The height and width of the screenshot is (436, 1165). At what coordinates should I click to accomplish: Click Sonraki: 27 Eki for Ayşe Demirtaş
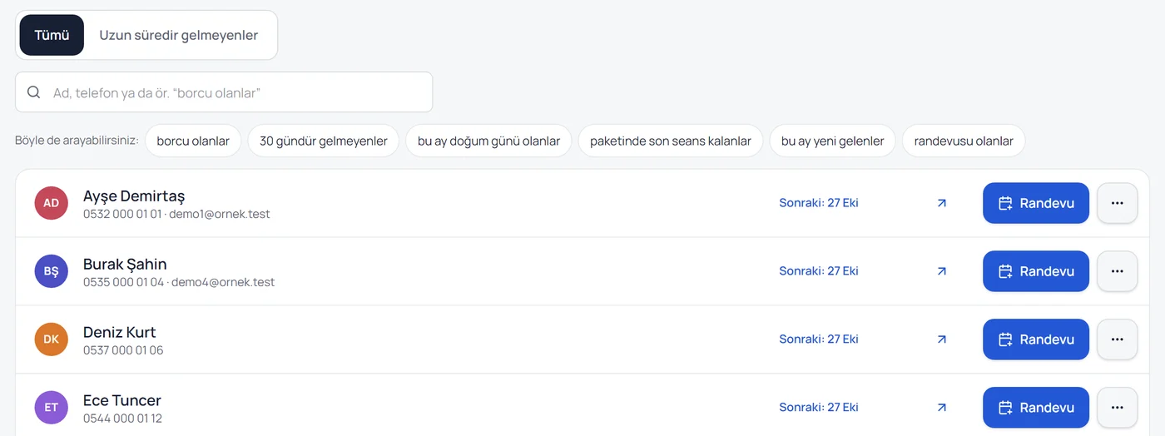coord(819,203)
